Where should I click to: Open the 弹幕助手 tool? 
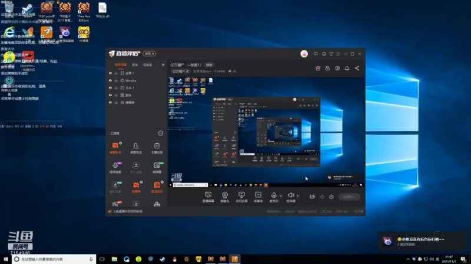[115, 148]
